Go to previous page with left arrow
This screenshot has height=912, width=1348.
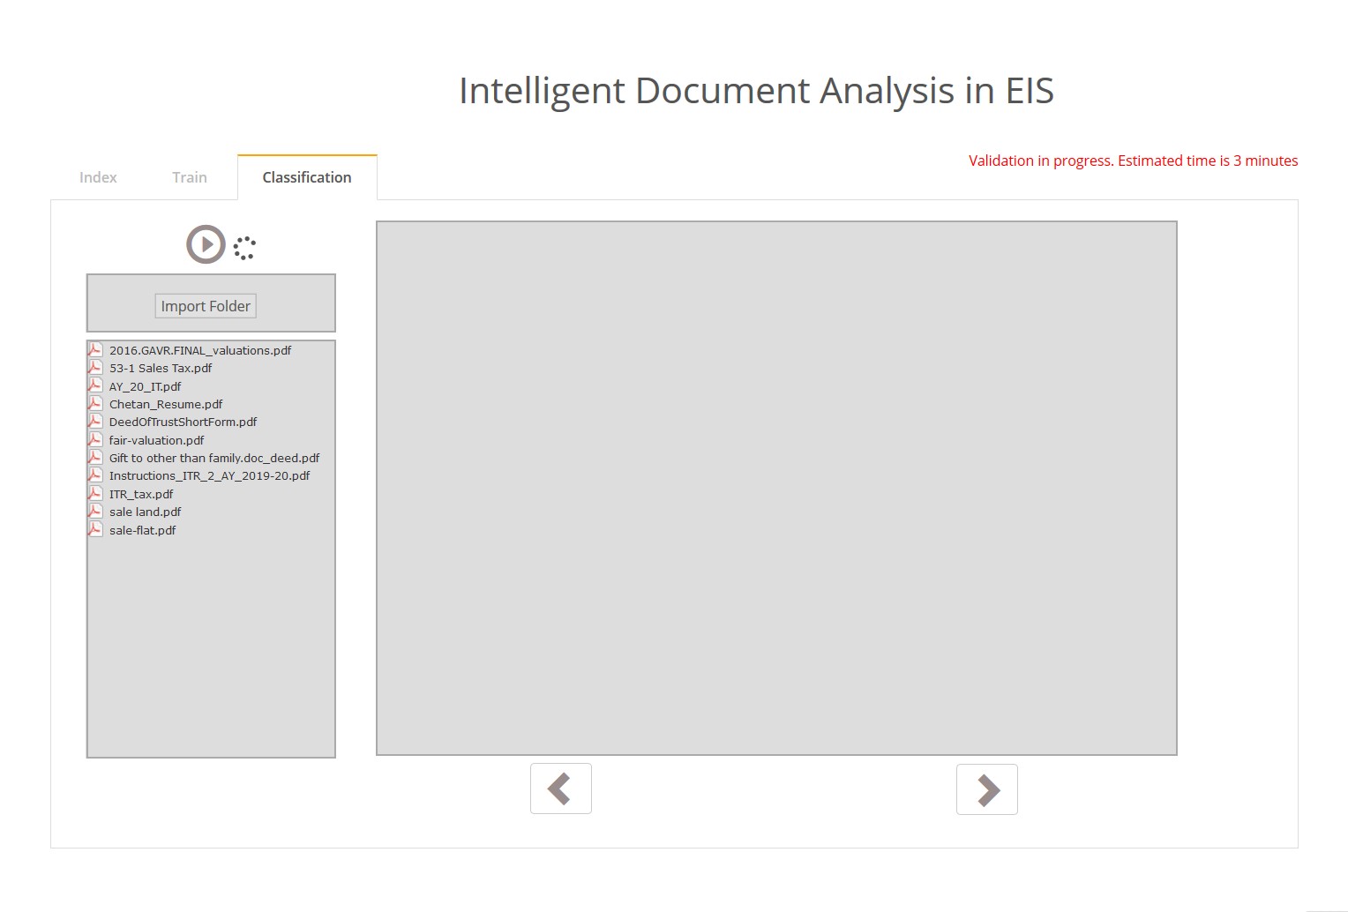tap(561, 789)
